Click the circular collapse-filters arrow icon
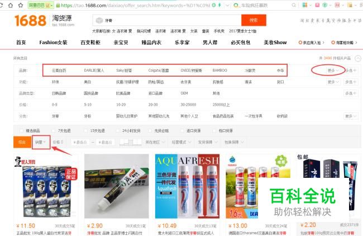This screenshot has height=236, width=363. 358,58
